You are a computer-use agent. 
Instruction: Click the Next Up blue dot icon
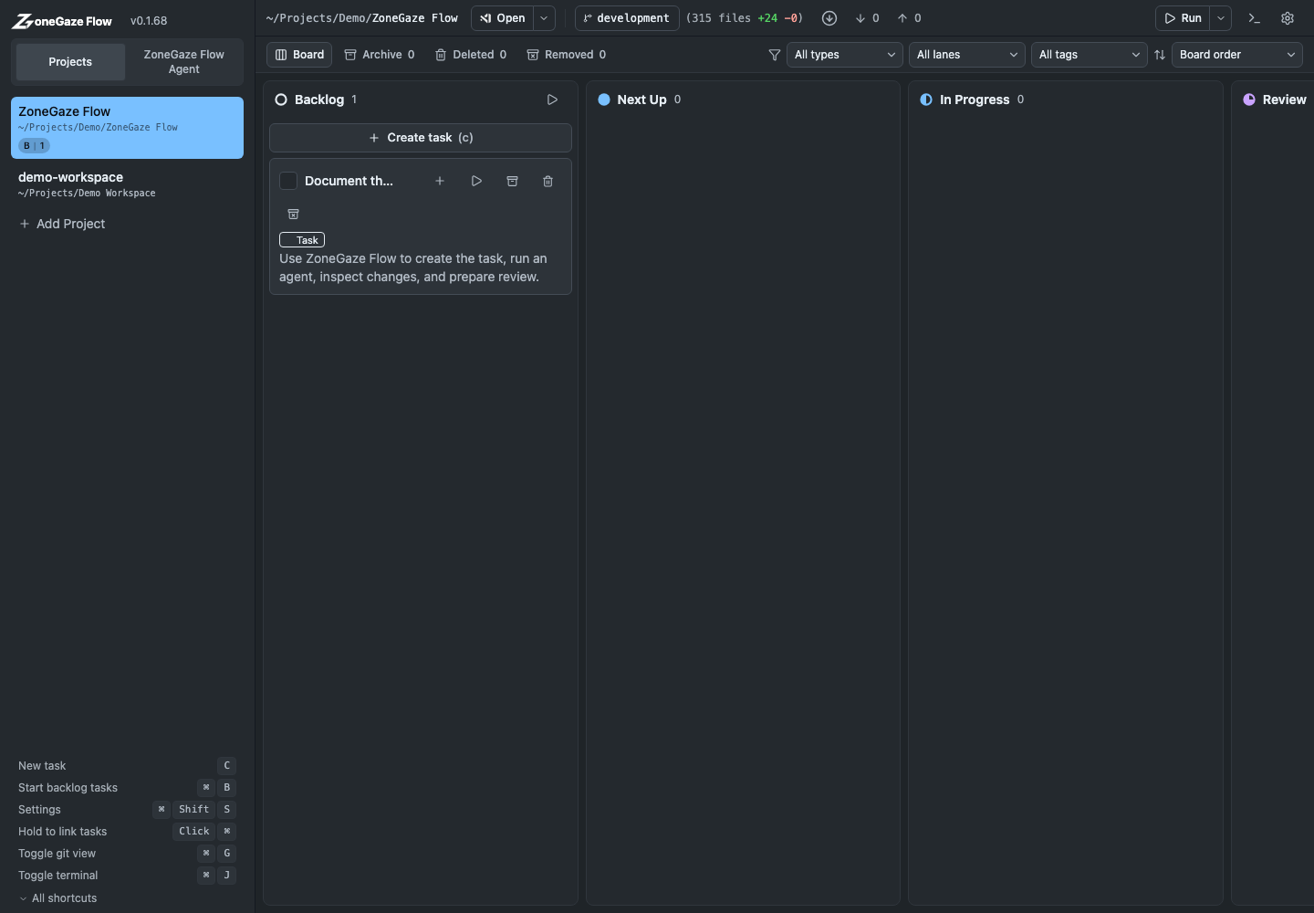pyautogui.click(x=604, y=100)
